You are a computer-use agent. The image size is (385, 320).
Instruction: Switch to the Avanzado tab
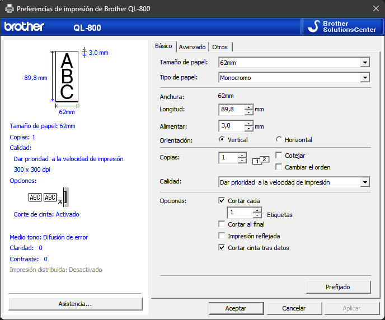click(x=192, y=47)
